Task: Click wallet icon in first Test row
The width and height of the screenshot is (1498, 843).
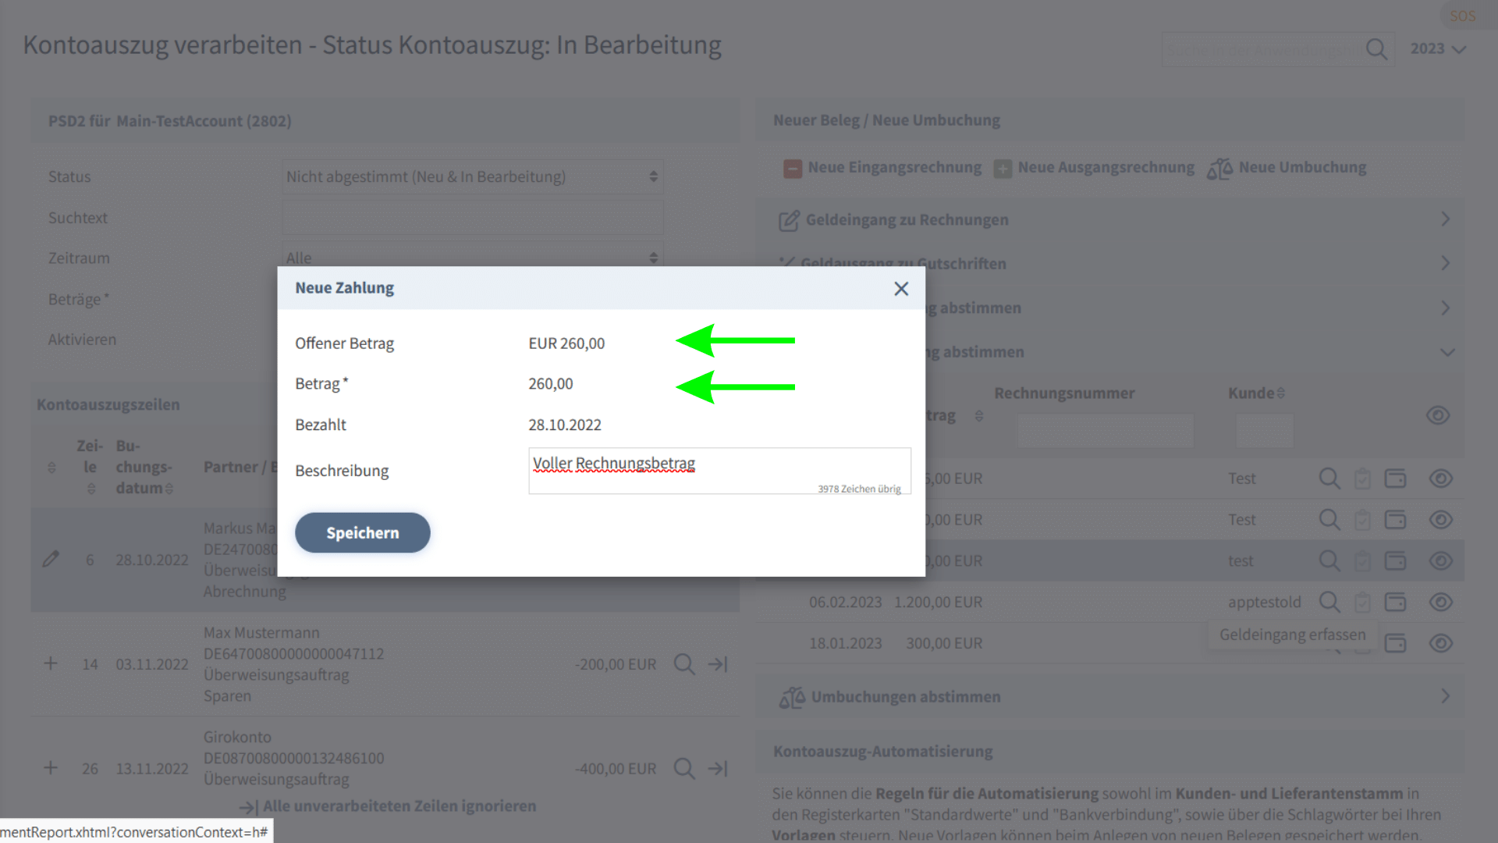Action: pos(1395,478)
